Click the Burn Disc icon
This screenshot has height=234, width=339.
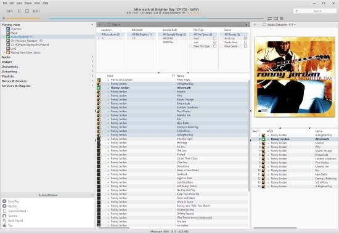click(4, 201)
